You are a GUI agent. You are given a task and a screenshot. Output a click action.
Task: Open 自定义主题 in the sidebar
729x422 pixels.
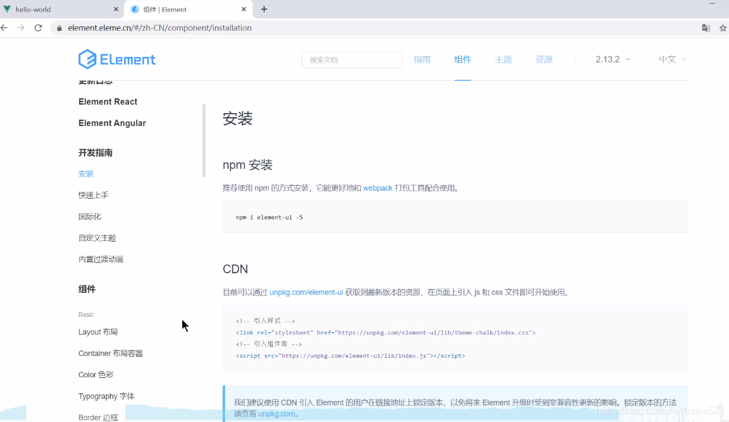pyautogui.click(x=97, y=238)
